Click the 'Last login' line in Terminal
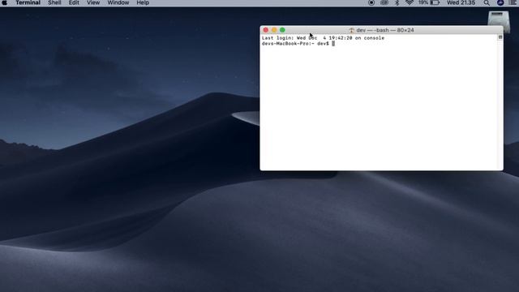519x292 pixels. pos(323,38)
